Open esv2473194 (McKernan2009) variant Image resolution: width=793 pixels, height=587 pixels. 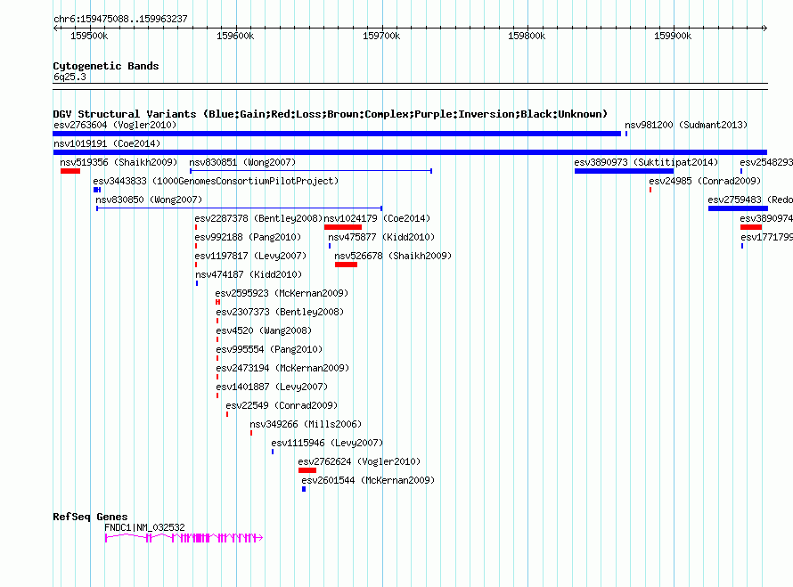(282, 368)
